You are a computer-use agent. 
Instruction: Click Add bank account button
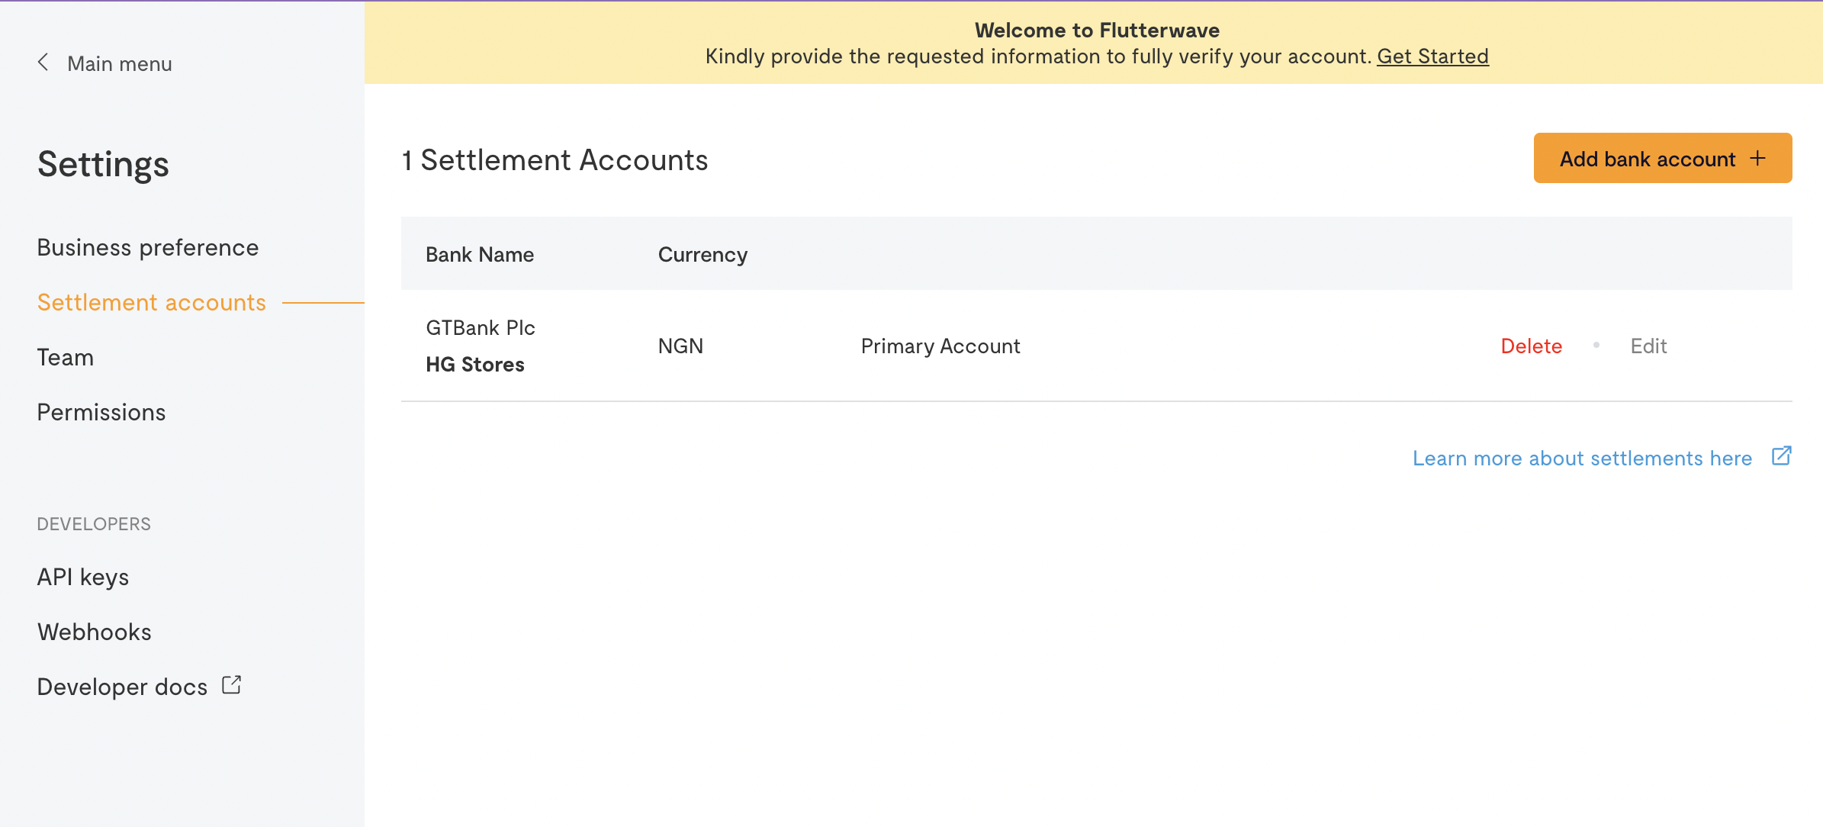click(x=1663, y=158)
